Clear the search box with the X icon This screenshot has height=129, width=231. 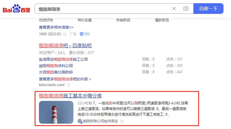(174, 9)
